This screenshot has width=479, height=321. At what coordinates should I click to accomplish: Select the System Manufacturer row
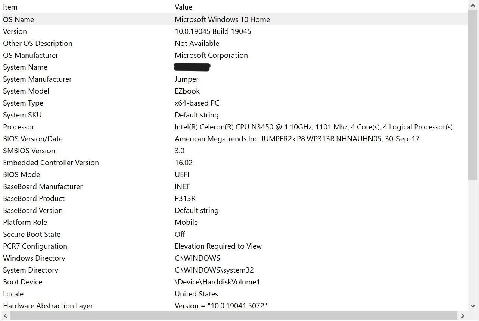pyautogui.click(x=234, y=79)
